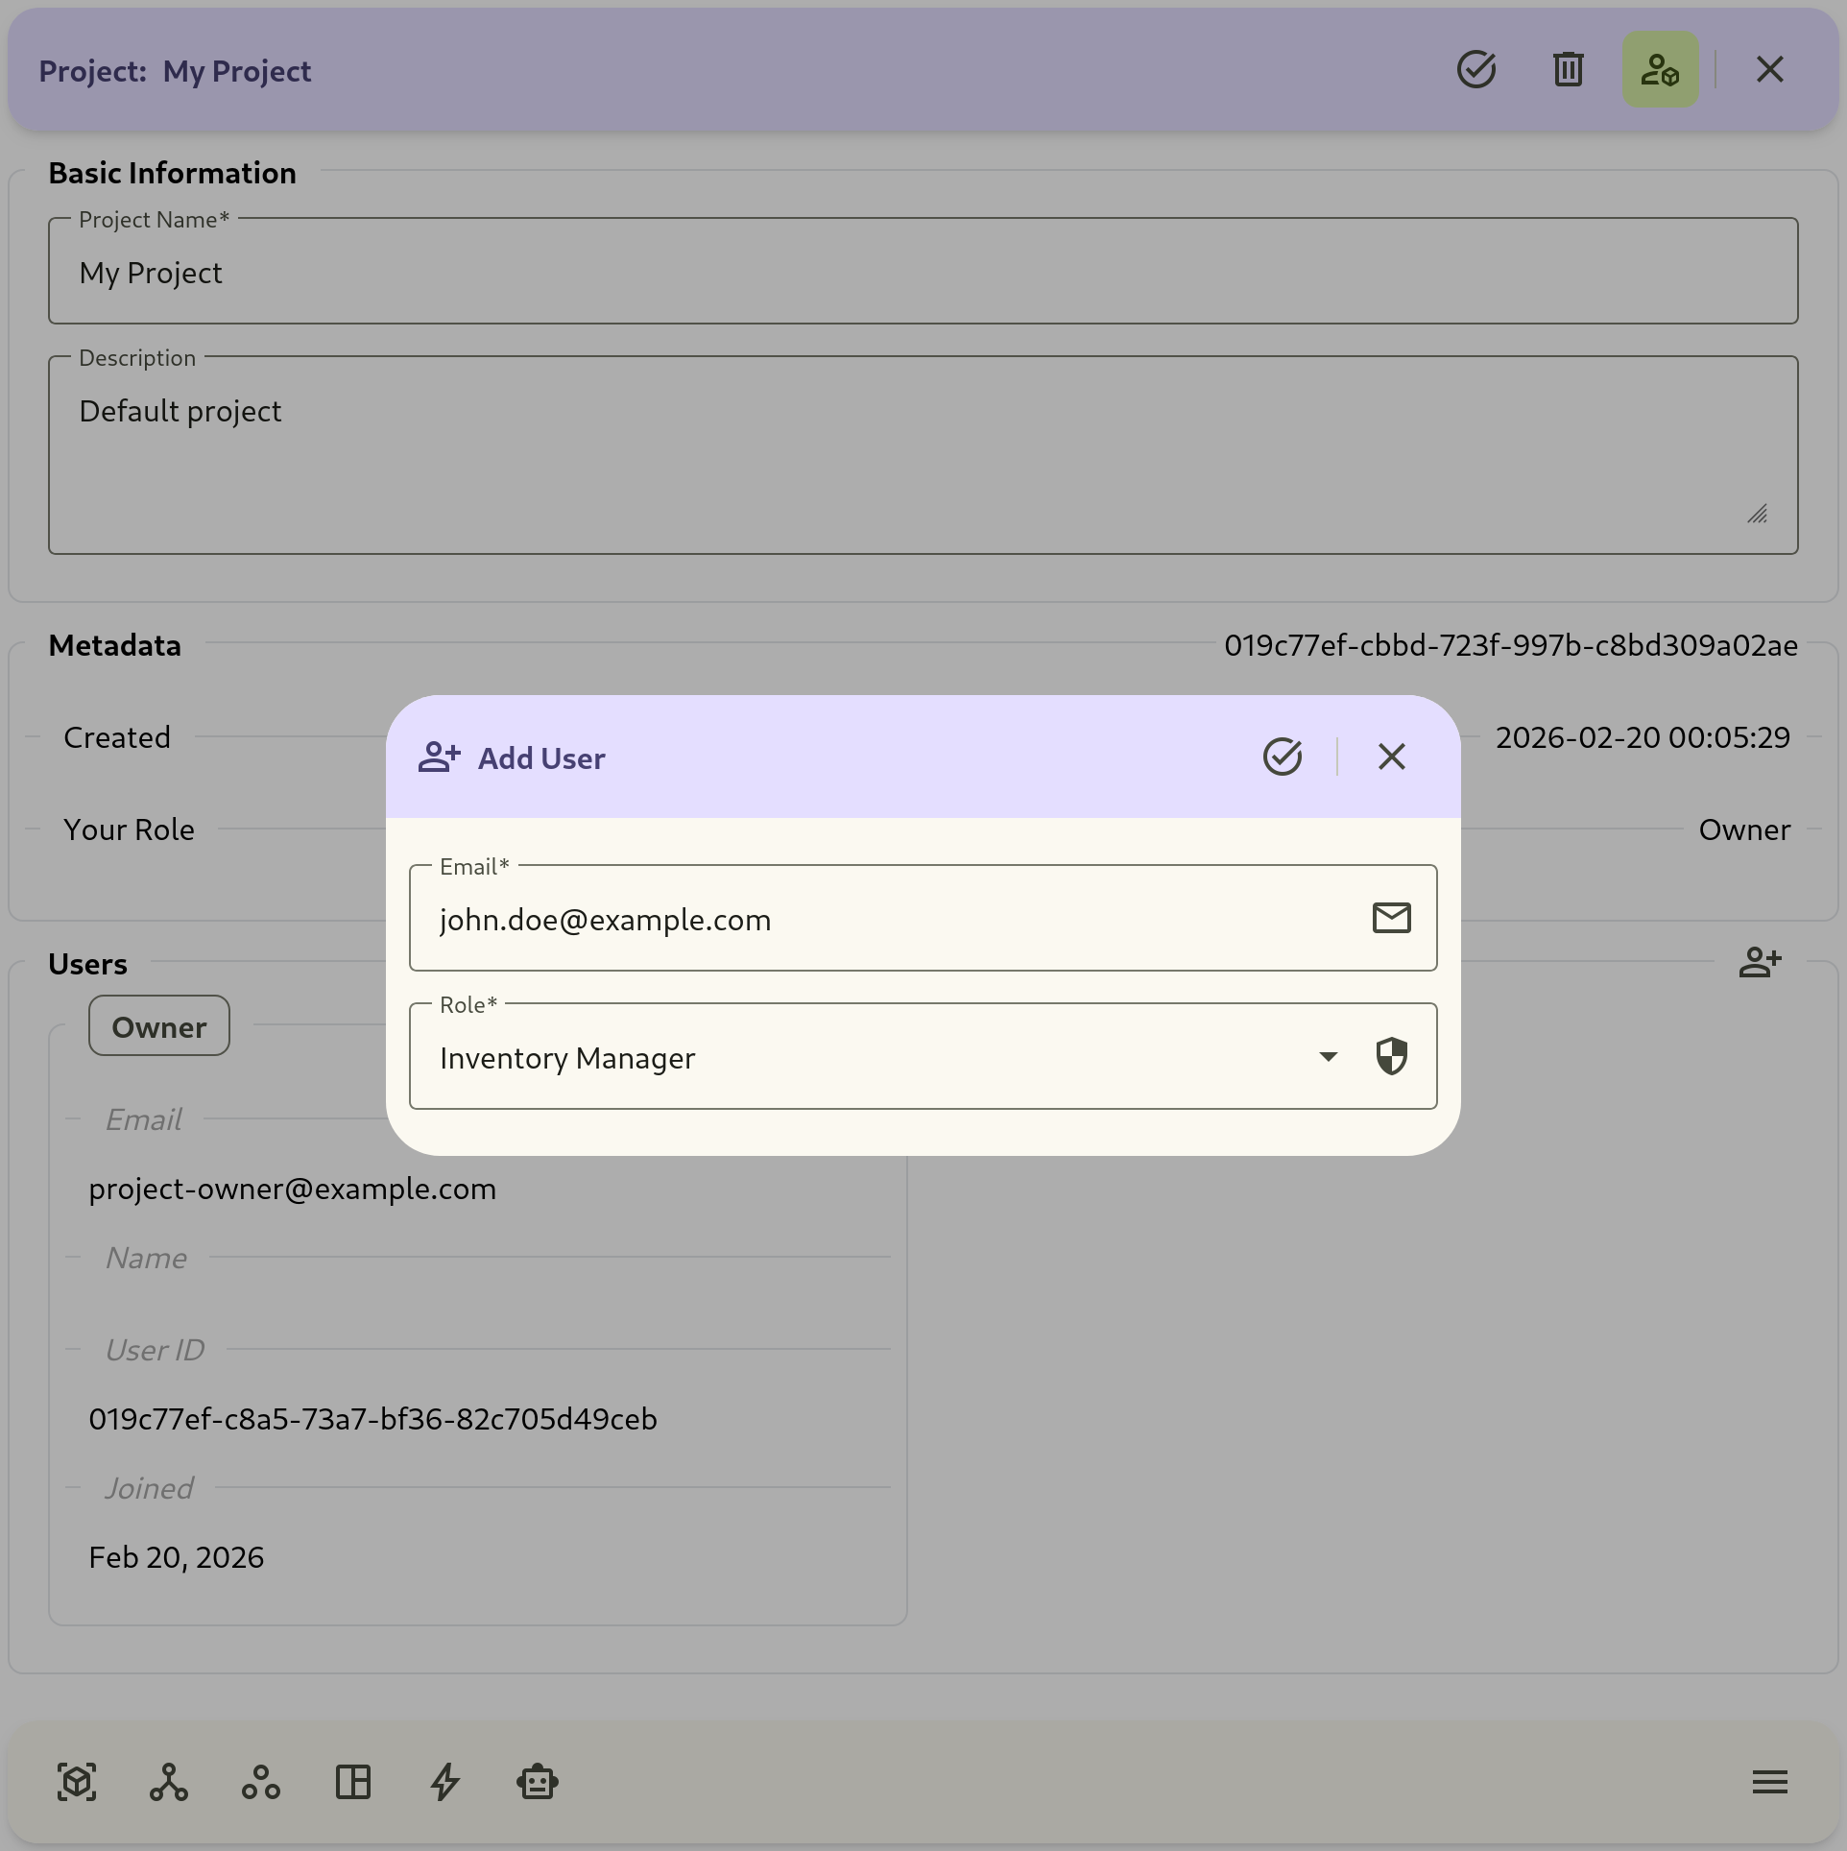
Task: Click the mail icon in the Email field
Action: click(1392, 917)
